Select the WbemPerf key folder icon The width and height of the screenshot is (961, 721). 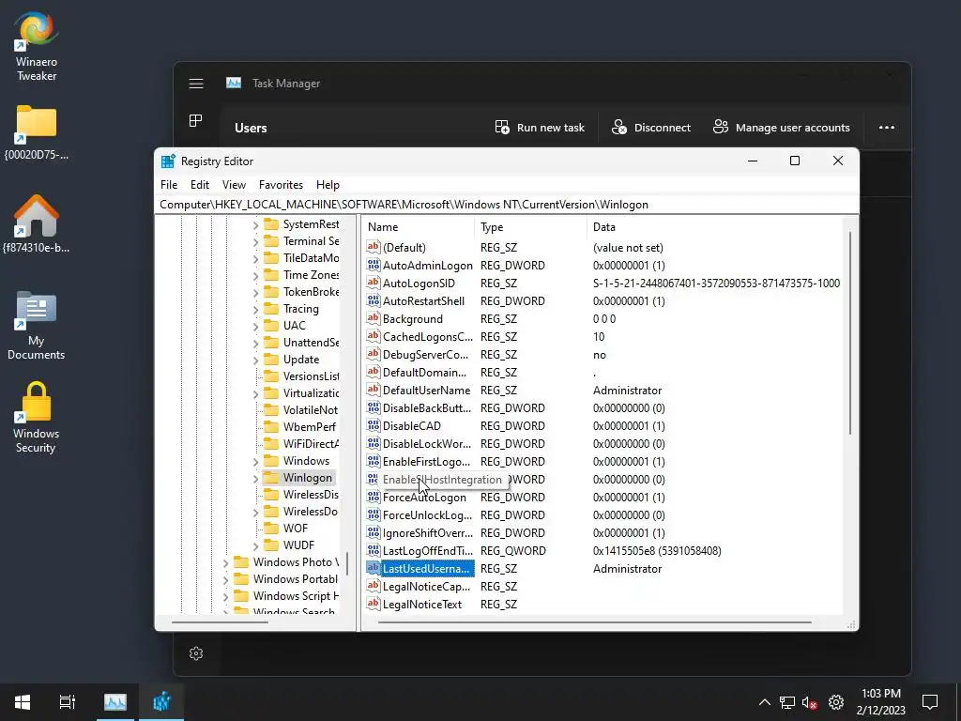pos(271,427)
